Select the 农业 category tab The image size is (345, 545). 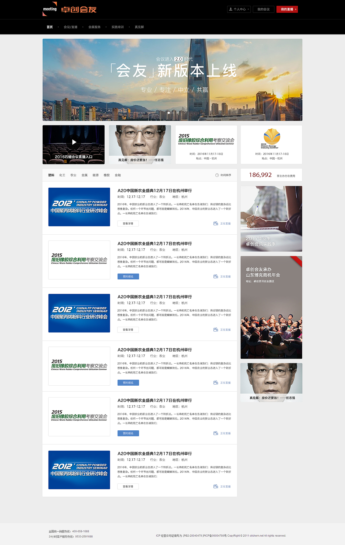tap(73, 175)
